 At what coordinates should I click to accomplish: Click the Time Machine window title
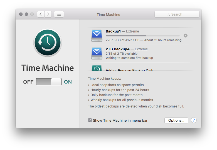pyautogui.click(x=108, y=14)
